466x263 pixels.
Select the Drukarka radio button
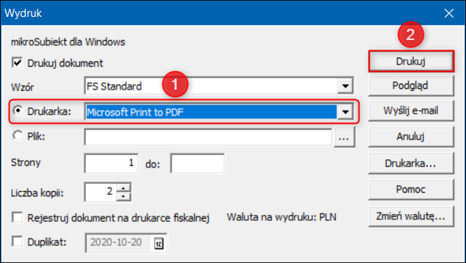(18, 110)
